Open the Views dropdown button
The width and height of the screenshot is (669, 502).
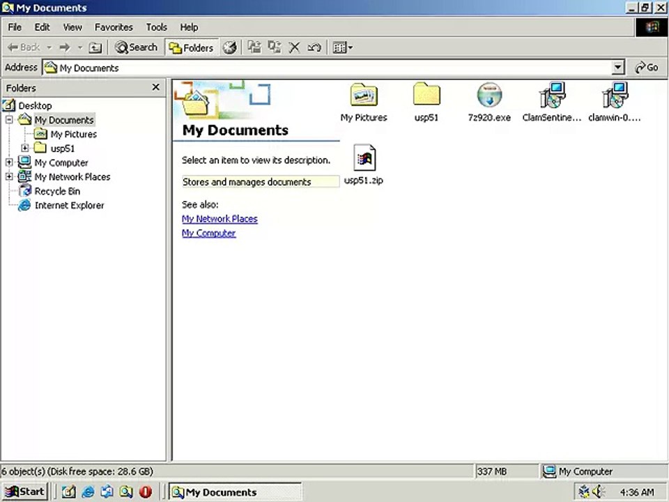(343, 47)
